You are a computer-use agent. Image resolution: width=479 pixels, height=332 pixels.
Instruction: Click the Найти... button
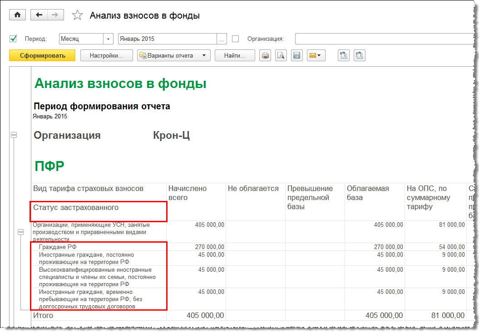(234, 55)
